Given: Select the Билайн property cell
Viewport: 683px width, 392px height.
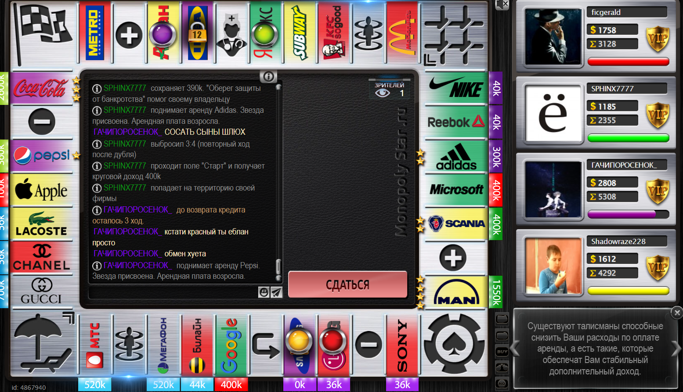Looking at the screenshot, I should 197,345.
